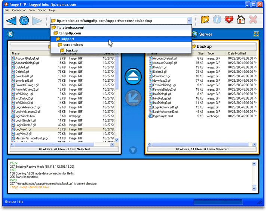
Task: Select LogView2.gif in local list
Action: 62,134
